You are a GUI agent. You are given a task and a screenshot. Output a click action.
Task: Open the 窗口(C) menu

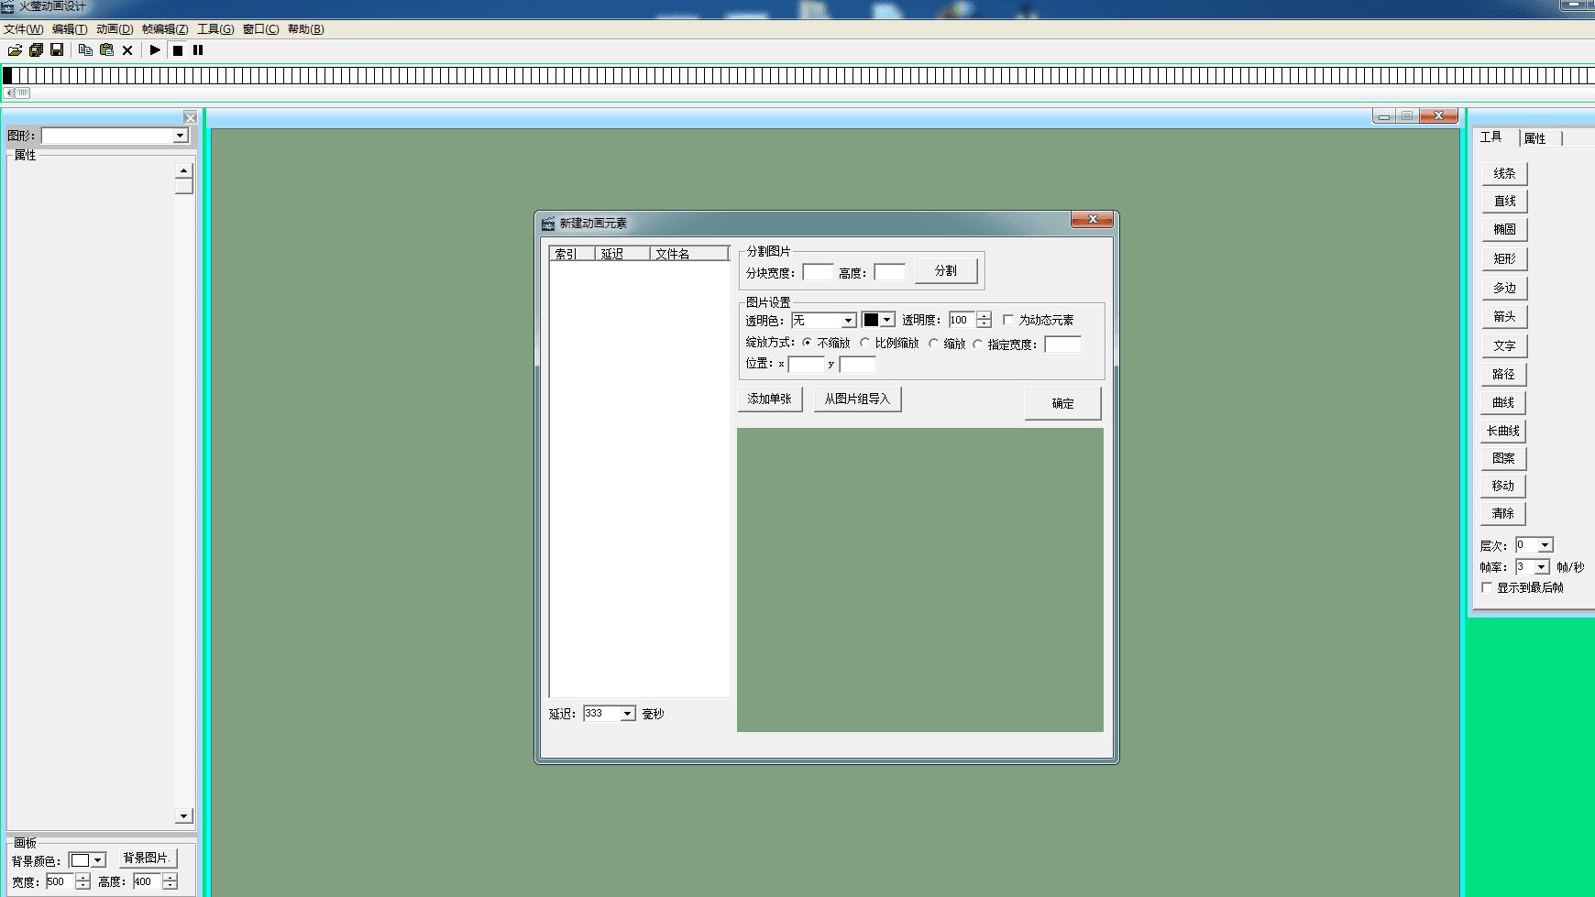tap(260, 29)
